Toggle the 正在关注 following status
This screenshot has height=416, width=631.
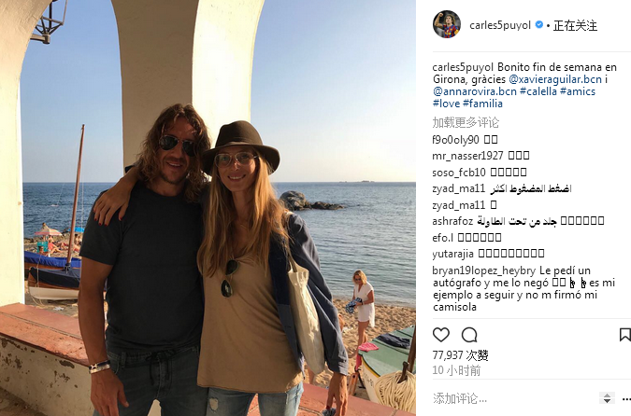point(575,25)
